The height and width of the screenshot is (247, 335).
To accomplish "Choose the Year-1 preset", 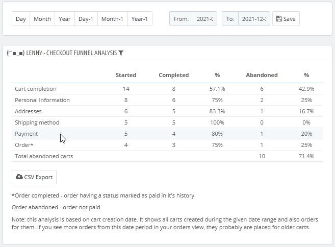I will 140,19.
